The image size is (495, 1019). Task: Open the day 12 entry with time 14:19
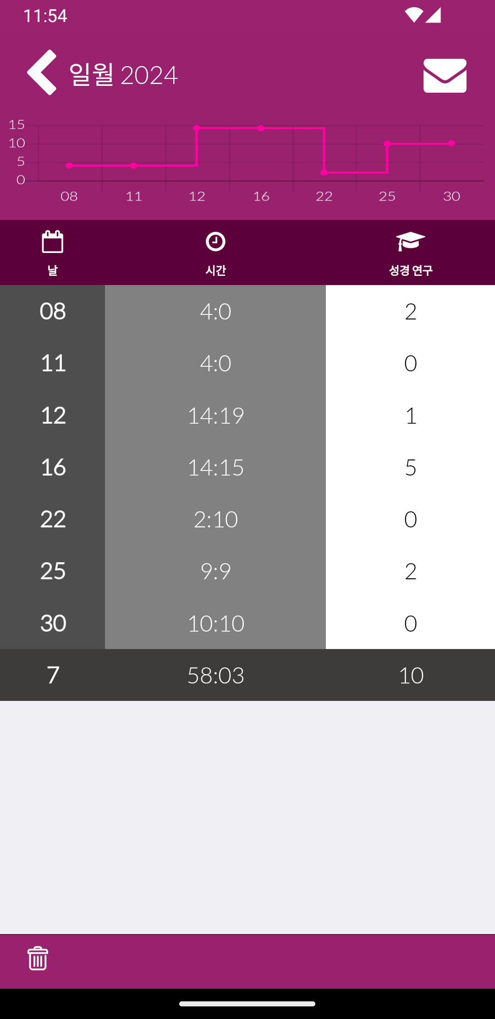(247, 415)
